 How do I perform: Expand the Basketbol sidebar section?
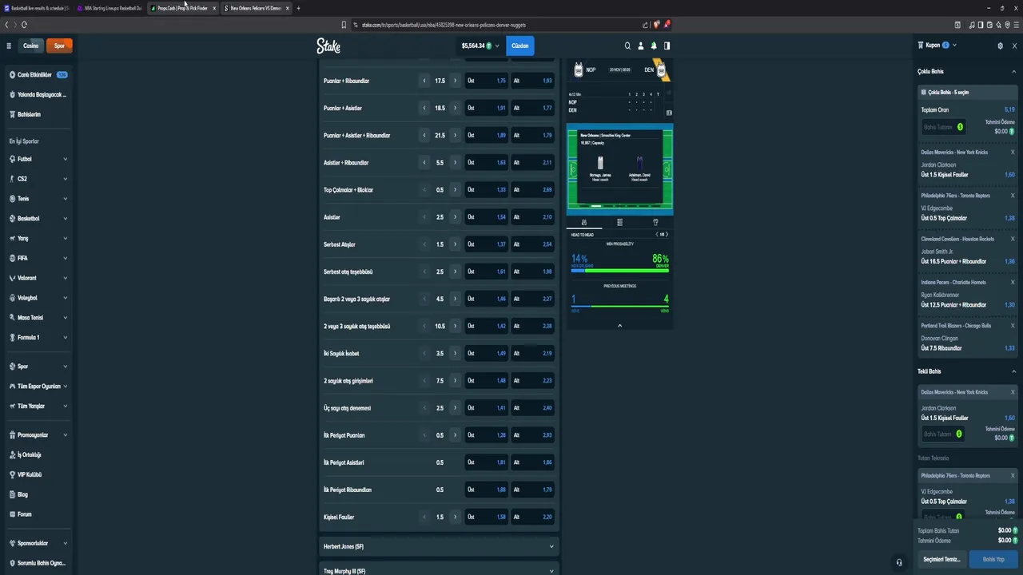(x=65, y=218)
